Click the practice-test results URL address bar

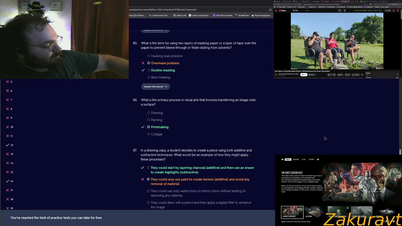pyautogui.click(x=198, y=10)
